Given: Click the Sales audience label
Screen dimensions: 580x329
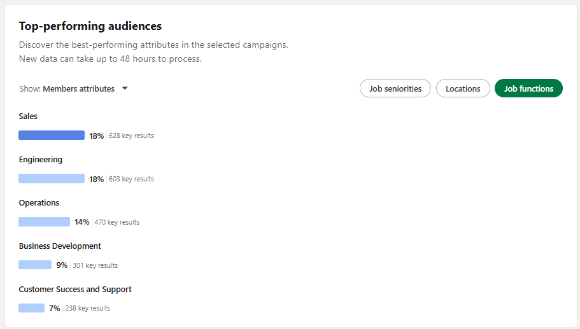Looking at the screenshot, I should (x=28, y=116).
